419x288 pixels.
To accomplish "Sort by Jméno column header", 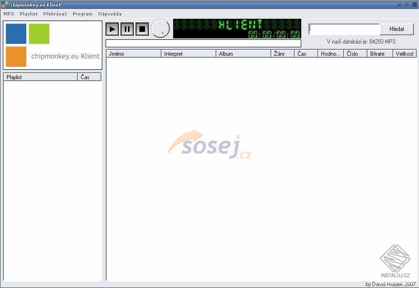I will point(134,53).
